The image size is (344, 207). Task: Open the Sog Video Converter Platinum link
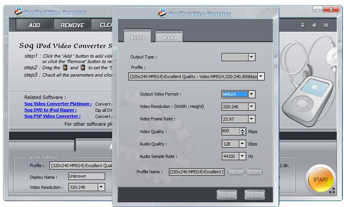[x=58, y=104]
